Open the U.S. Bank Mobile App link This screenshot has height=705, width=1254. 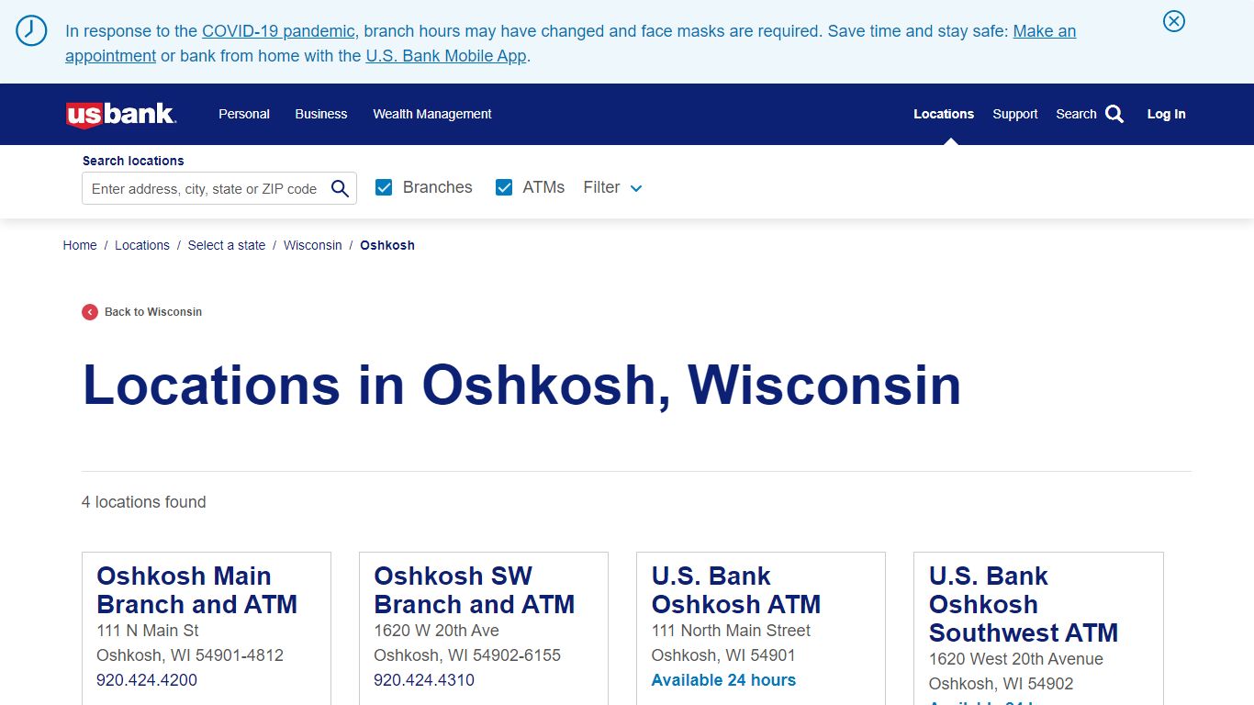(x=446, y=56)
